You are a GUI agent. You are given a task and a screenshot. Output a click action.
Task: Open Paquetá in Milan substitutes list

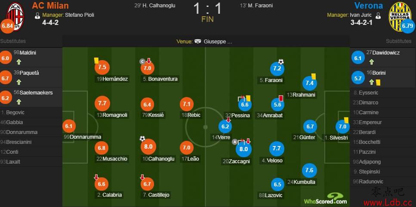coord(26,73)
